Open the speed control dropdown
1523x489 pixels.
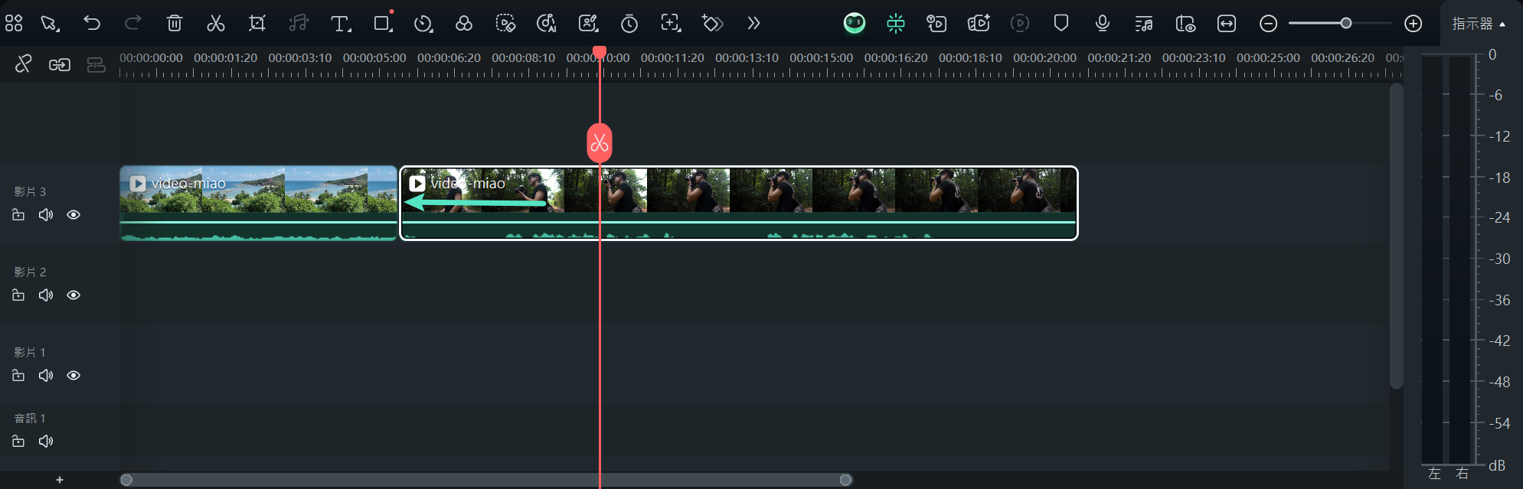(423, 24)
